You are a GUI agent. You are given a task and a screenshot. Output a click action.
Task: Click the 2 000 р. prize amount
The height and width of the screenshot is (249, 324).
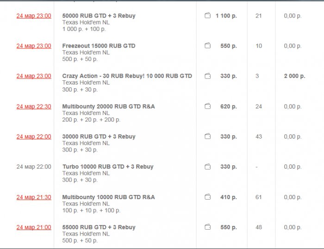pyautogui.click(x=294, y=76)
